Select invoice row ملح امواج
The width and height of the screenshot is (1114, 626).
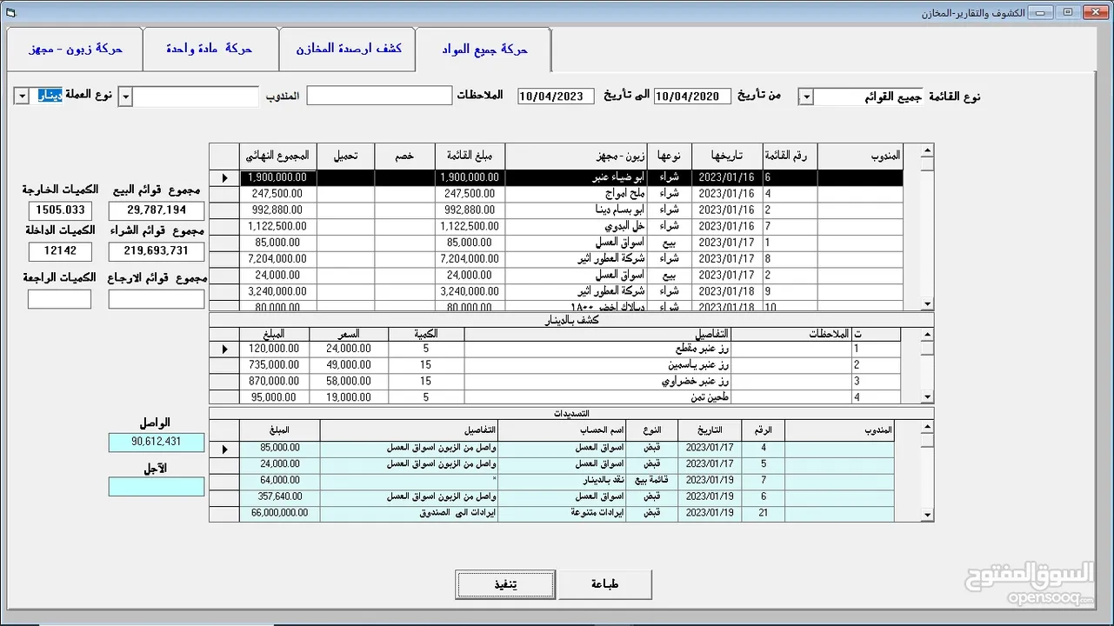pyautogui.click(x=557, y=194)
